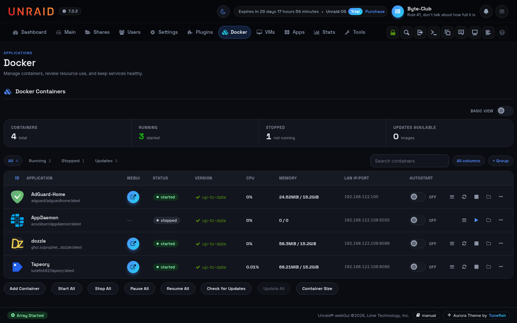Enable autostart for AppDaemon
Viewport: 517px width, 323px height.
(418, 220)
